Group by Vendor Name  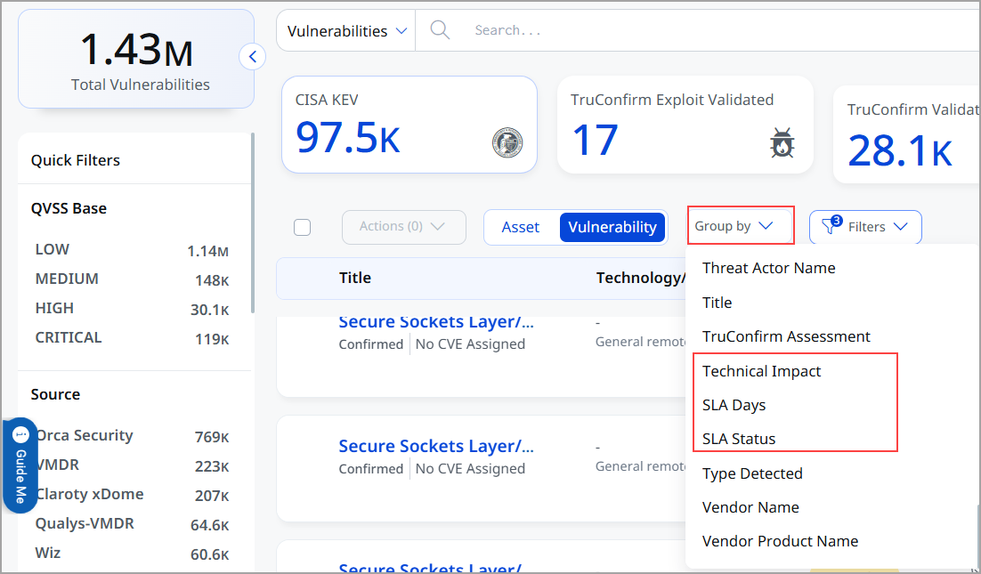pyautogui.click(x=750, y=507)
